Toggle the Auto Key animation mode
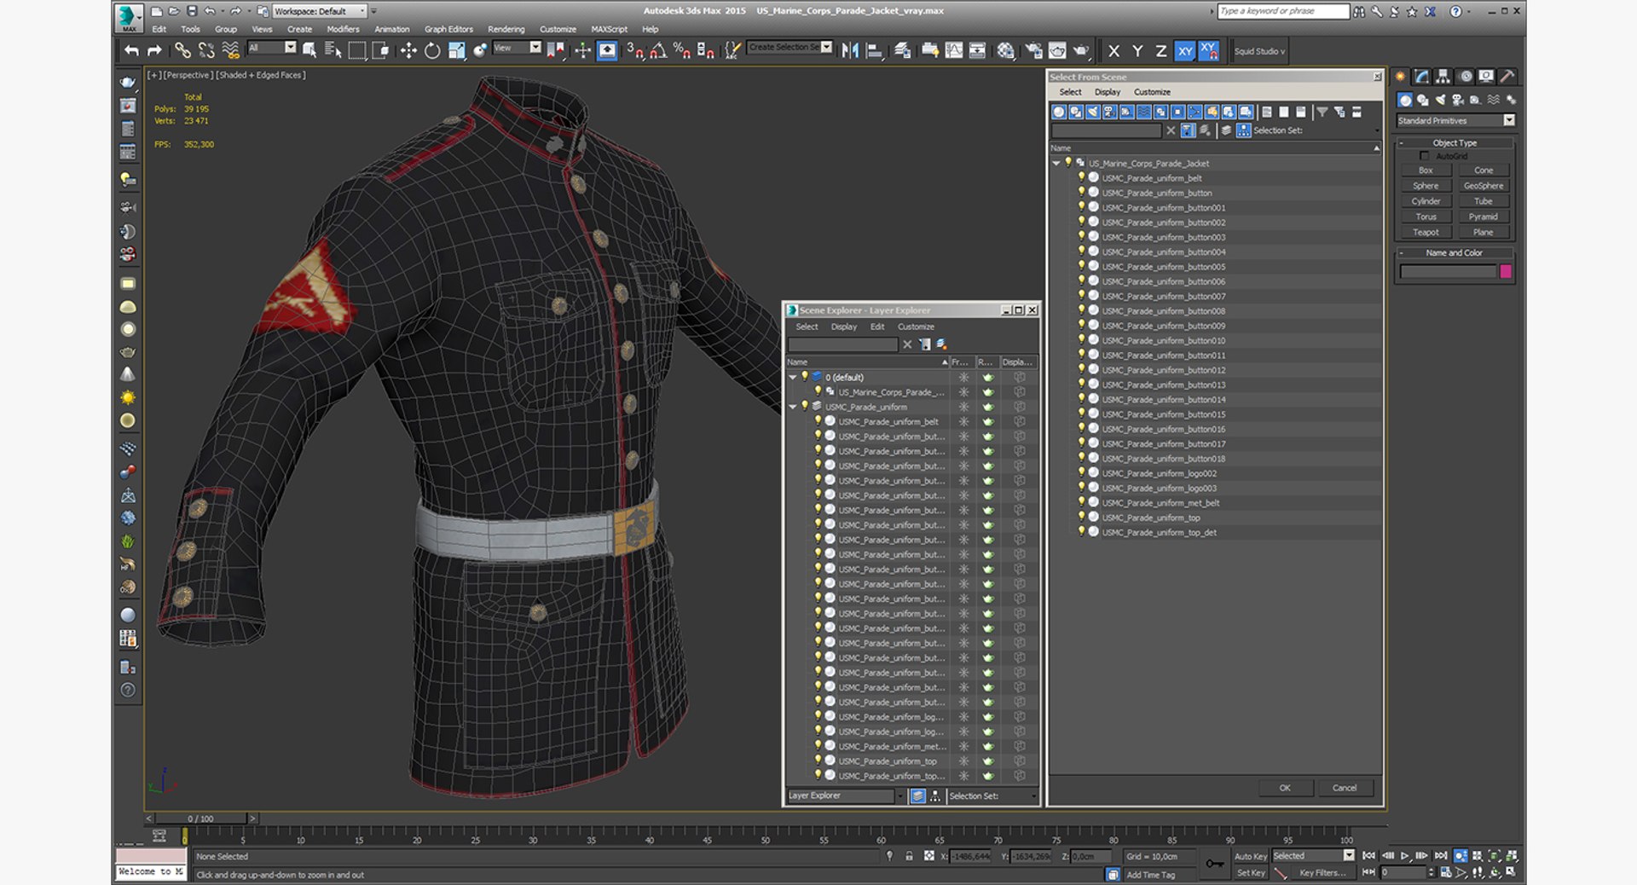1637x885 pixels. pyautogui.click(x=1250, y=856)
